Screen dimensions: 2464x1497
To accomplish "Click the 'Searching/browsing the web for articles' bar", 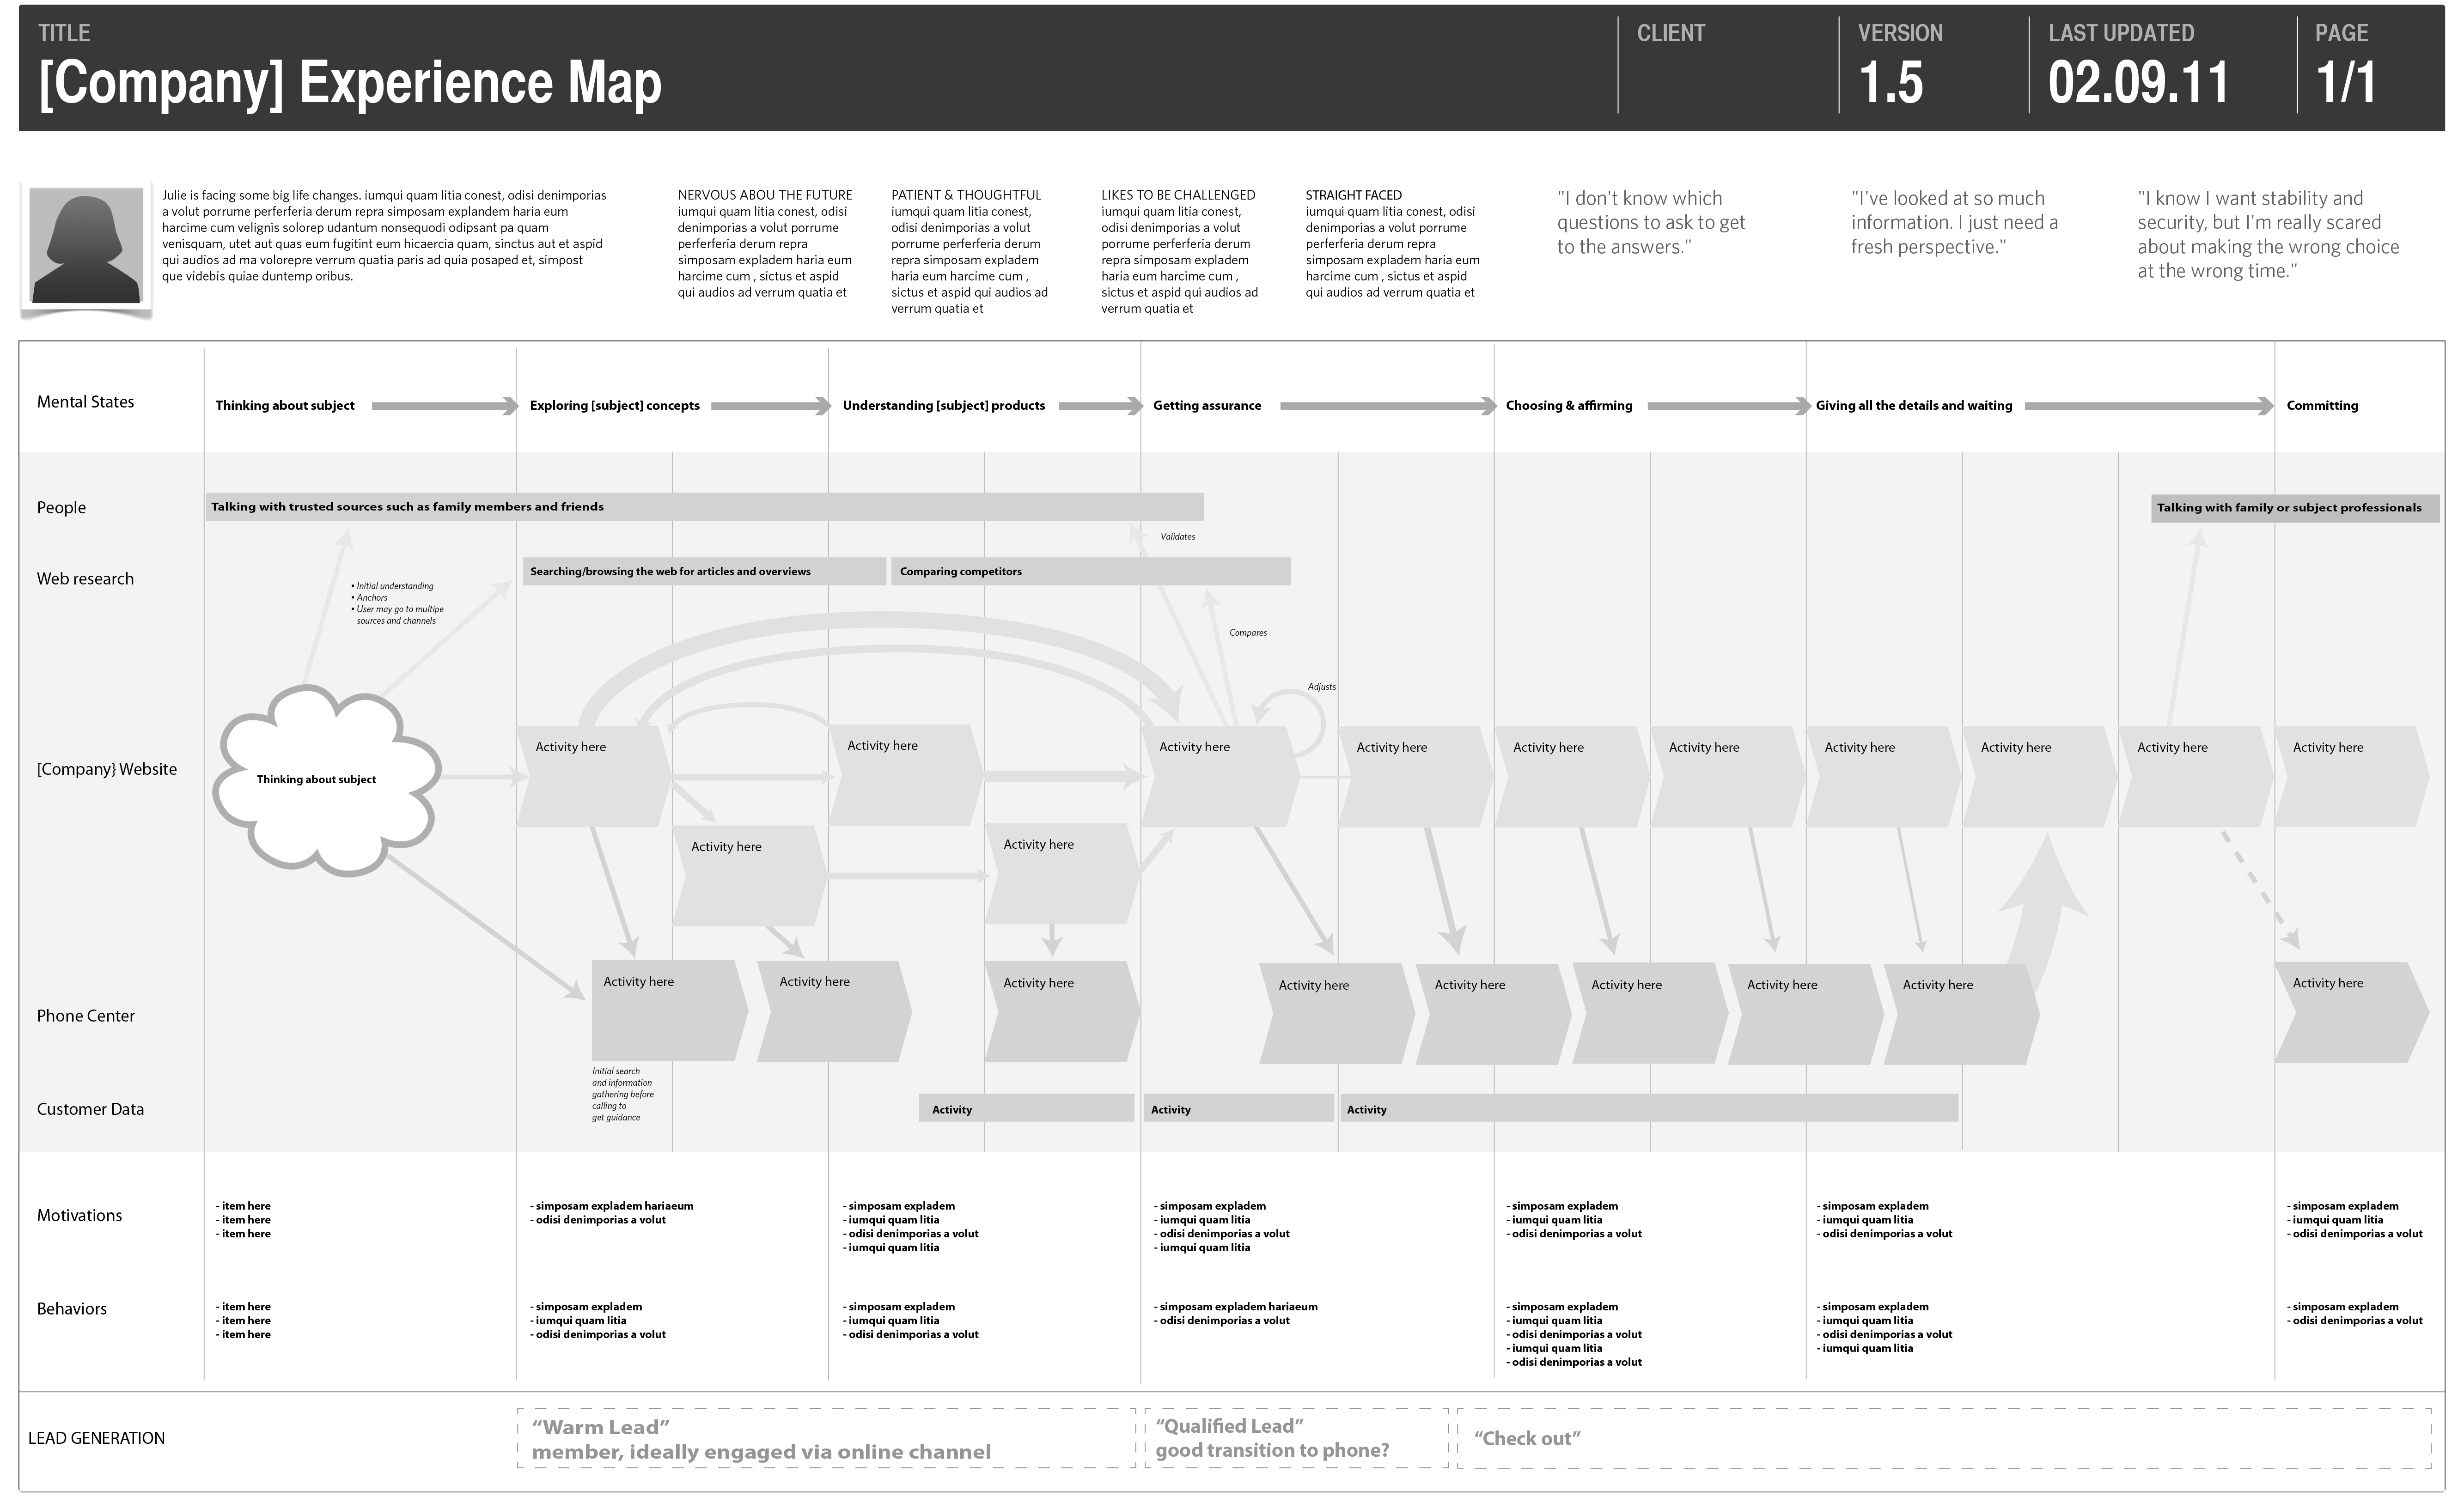I will tap(704, 571).
